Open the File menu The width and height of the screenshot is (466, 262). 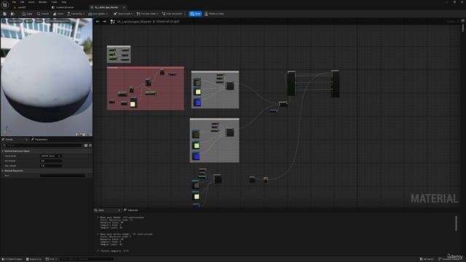14,2
